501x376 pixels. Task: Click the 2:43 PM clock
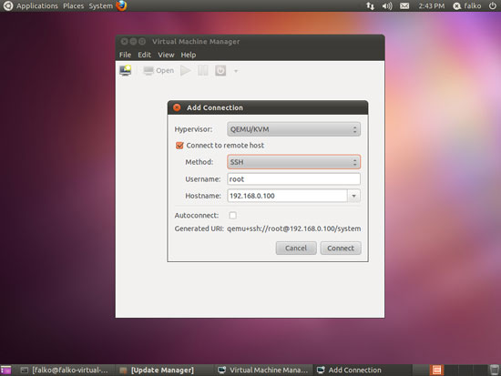[x=432, y=5]
